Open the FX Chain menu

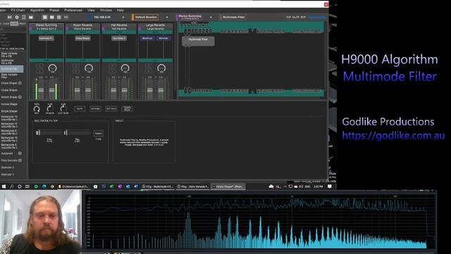pyautogui.click(x=18, y=10)
